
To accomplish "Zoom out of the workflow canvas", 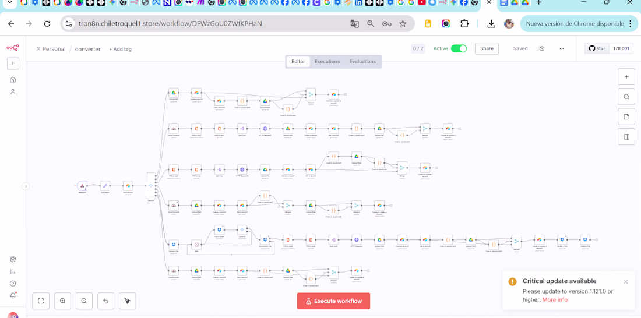I will tap(84, 301).
